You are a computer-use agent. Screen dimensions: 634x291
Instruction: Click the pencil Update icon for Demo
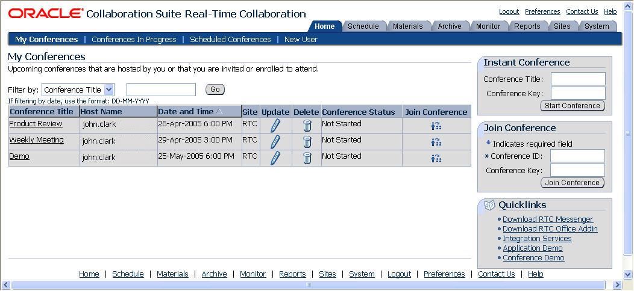[x=275, y=158]
